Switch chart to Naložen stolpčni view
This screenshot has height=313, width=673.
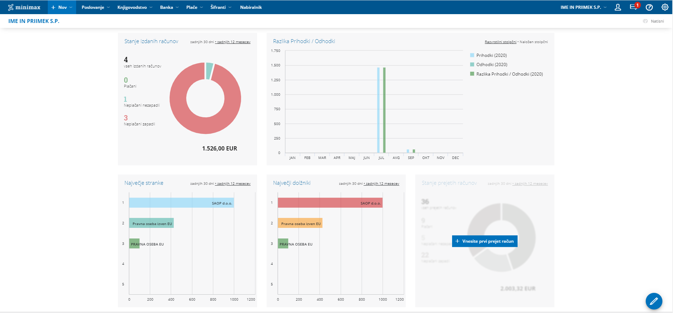(534, 42)
